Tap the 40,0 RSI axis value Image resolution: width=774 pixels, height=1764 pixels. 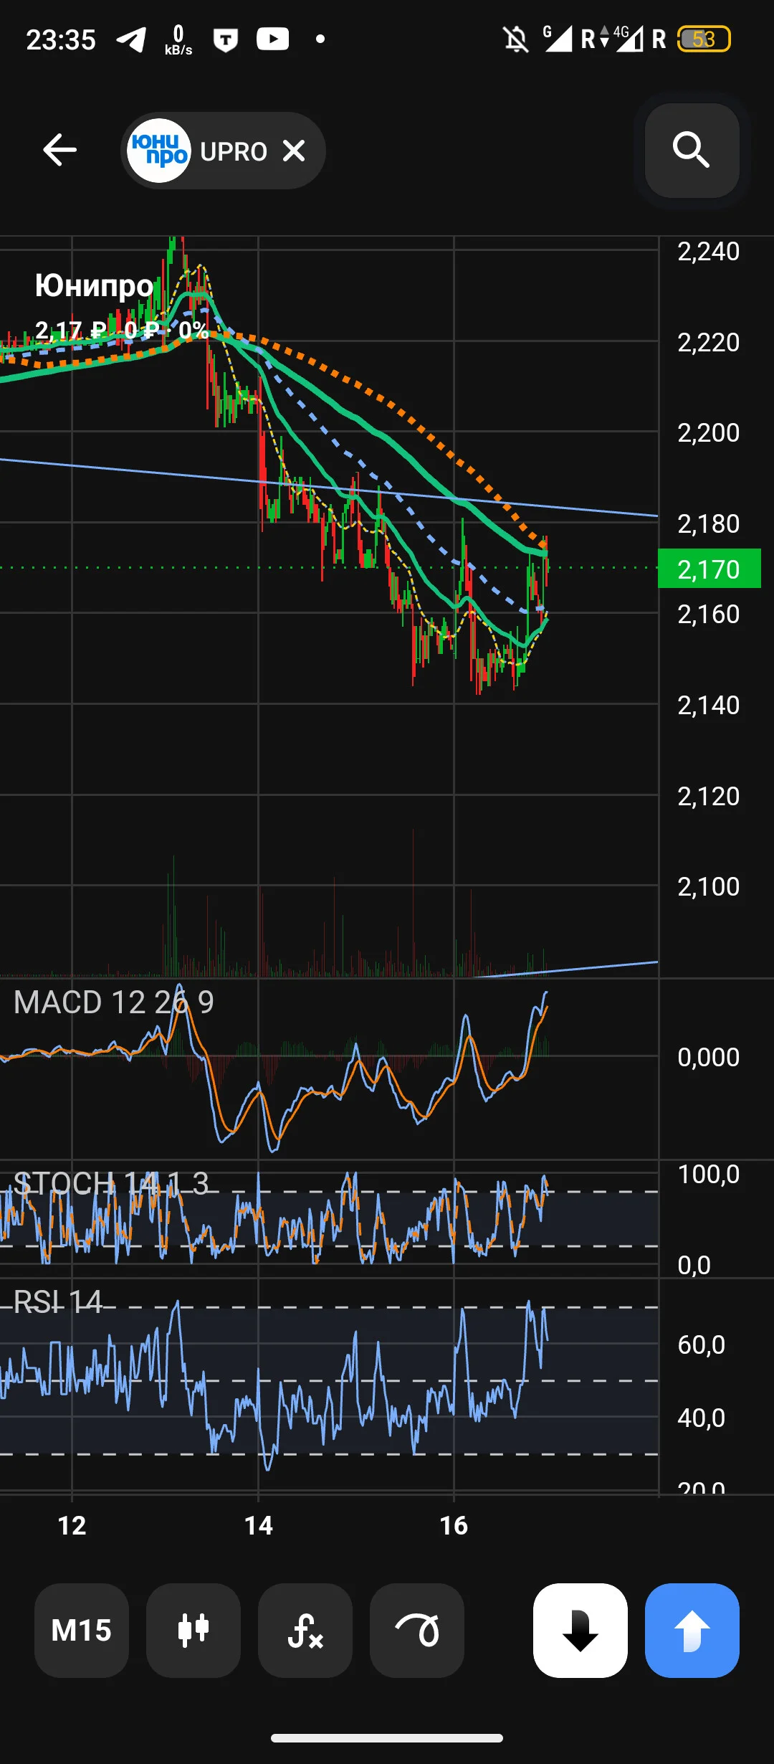702,1418
